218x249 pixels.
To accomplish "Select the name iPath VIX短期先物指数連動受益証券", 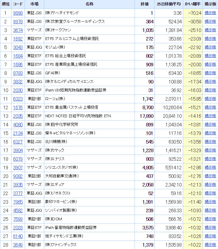I will (76, 90).
